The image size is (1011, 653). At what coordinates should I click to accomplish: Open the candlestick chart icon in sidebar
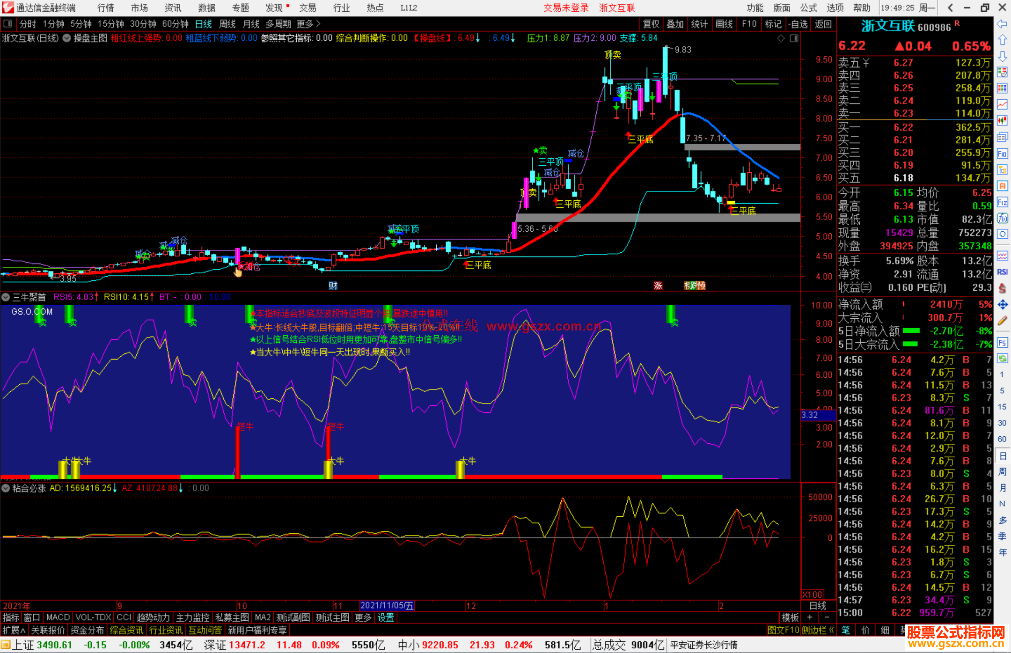coord(1002,121)
